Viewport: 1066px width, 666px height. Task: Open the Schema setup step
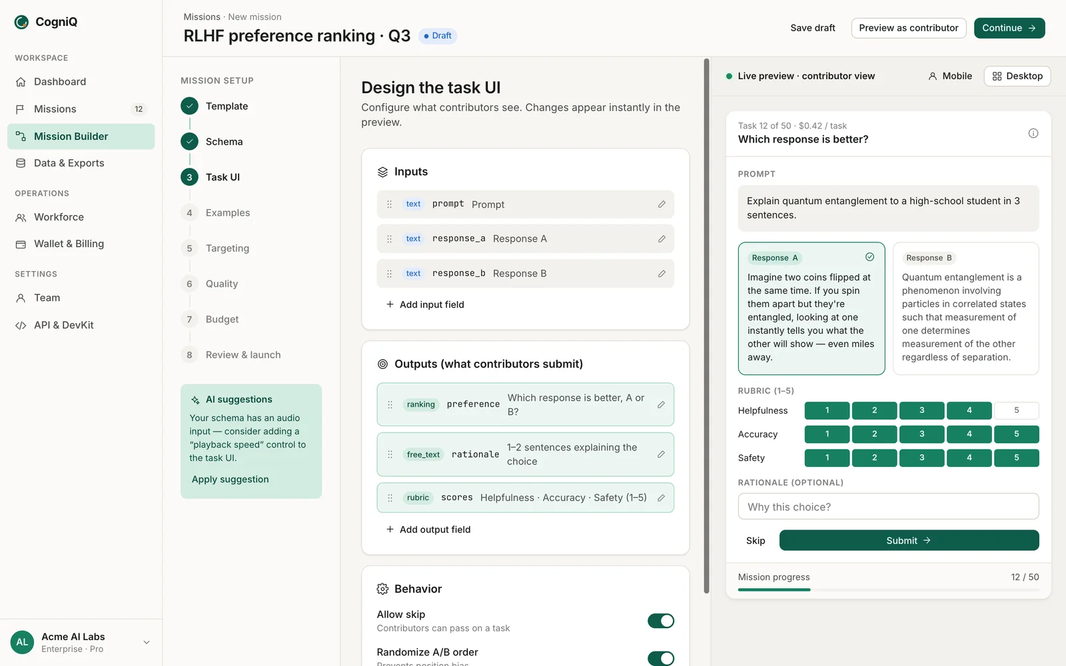(x=212, y=142)
